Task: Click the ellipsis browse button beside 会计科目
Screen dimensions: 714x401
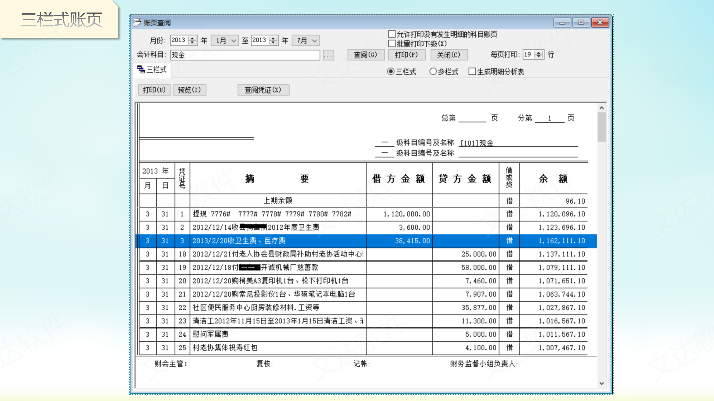Action: click(328, 55)
